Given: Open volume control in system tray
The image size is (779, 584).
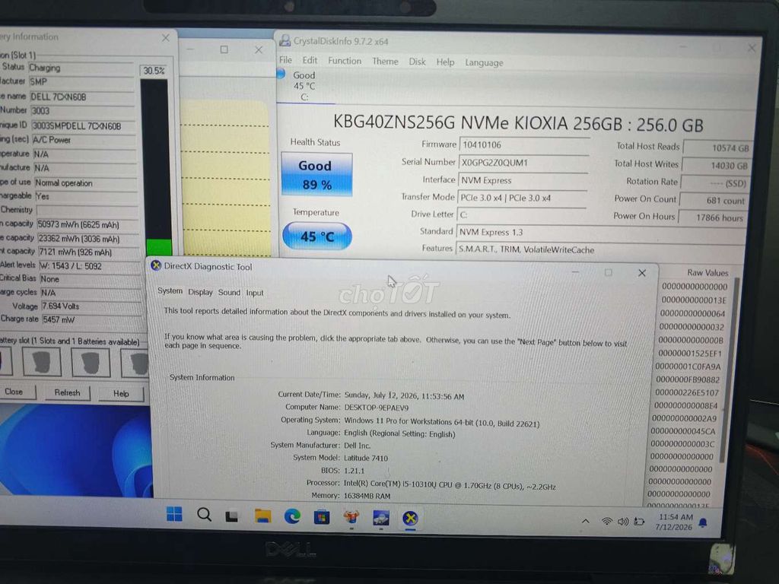Looking at the screenshot, I should tap(622, 522).
